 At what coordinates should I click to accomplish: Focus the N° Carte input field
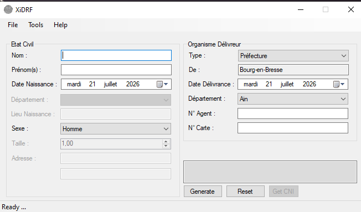293,128
